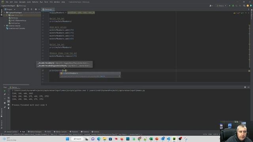Image resolution: width=253 pixels, height=142 pixels.
Task: Toggle the Project tool window side tab
Action: coord(2,12)
